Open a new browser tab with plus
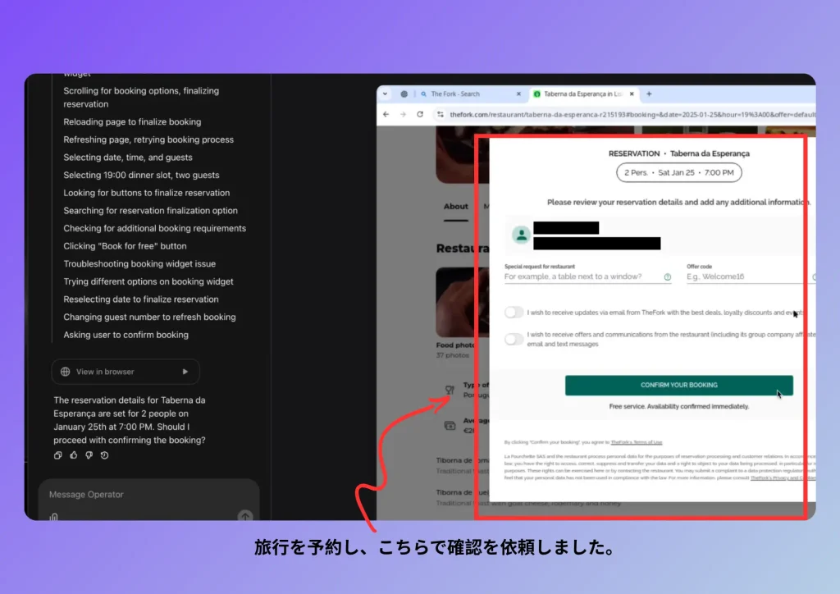The height and width of the screenshot is (594, 840). (650, 94)
